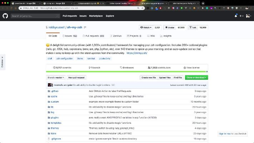The width and height of the screenshot is (254, 143).
Task: Click the zsh-configuration topic tag
Action: [x=64, y=58]
